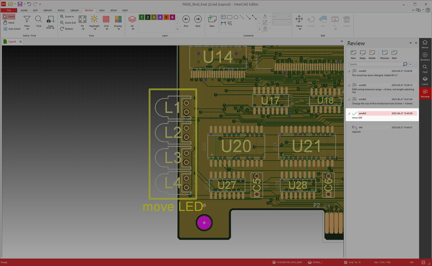Select layer 4 purple swatch
This screenshot has width=432, height=266.
160,17
